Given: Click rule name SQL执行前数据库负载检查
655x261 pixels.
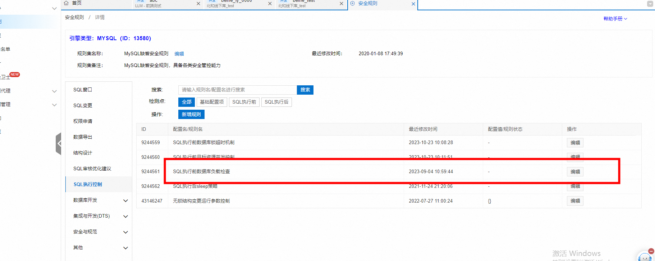Looking at the screenshot, I should point(201,172).
